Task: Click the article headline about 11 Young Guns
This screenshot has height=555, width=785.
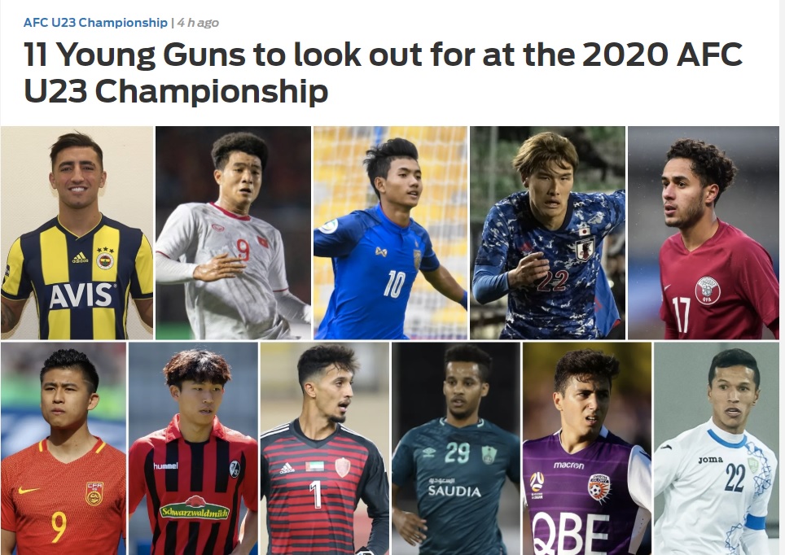Action: point(383,72)
